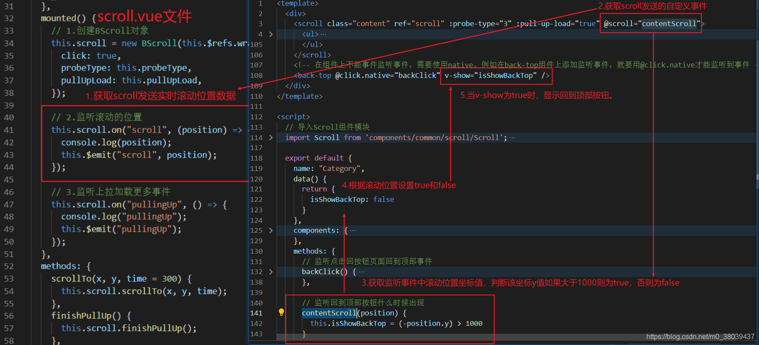Click 'this.isShowBackTop = (-position.y) > 1000'
The image size is (759, 345).
click(397, 324)
